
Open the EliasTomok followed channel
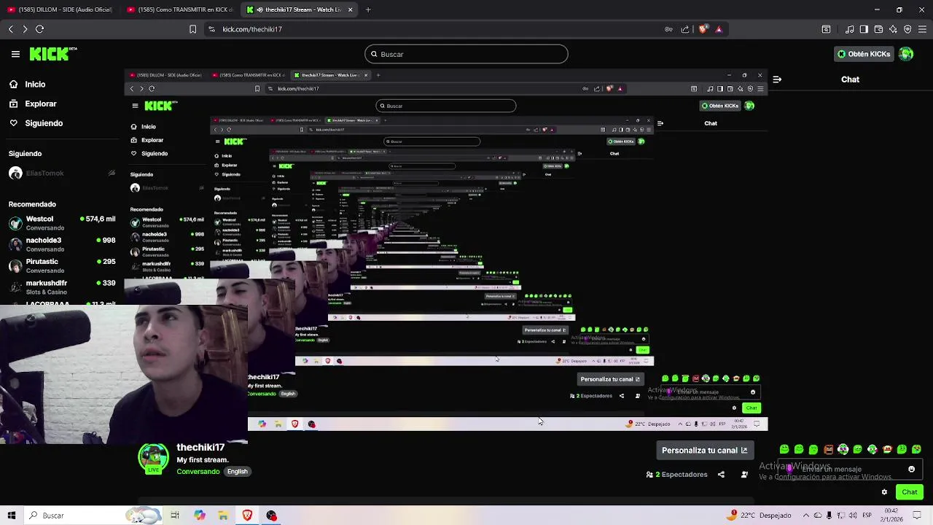pyautogui.click(x=62, y=174)
